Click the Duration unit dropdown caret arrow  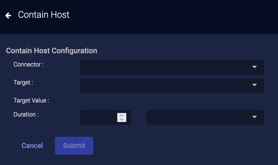point(254,117)
